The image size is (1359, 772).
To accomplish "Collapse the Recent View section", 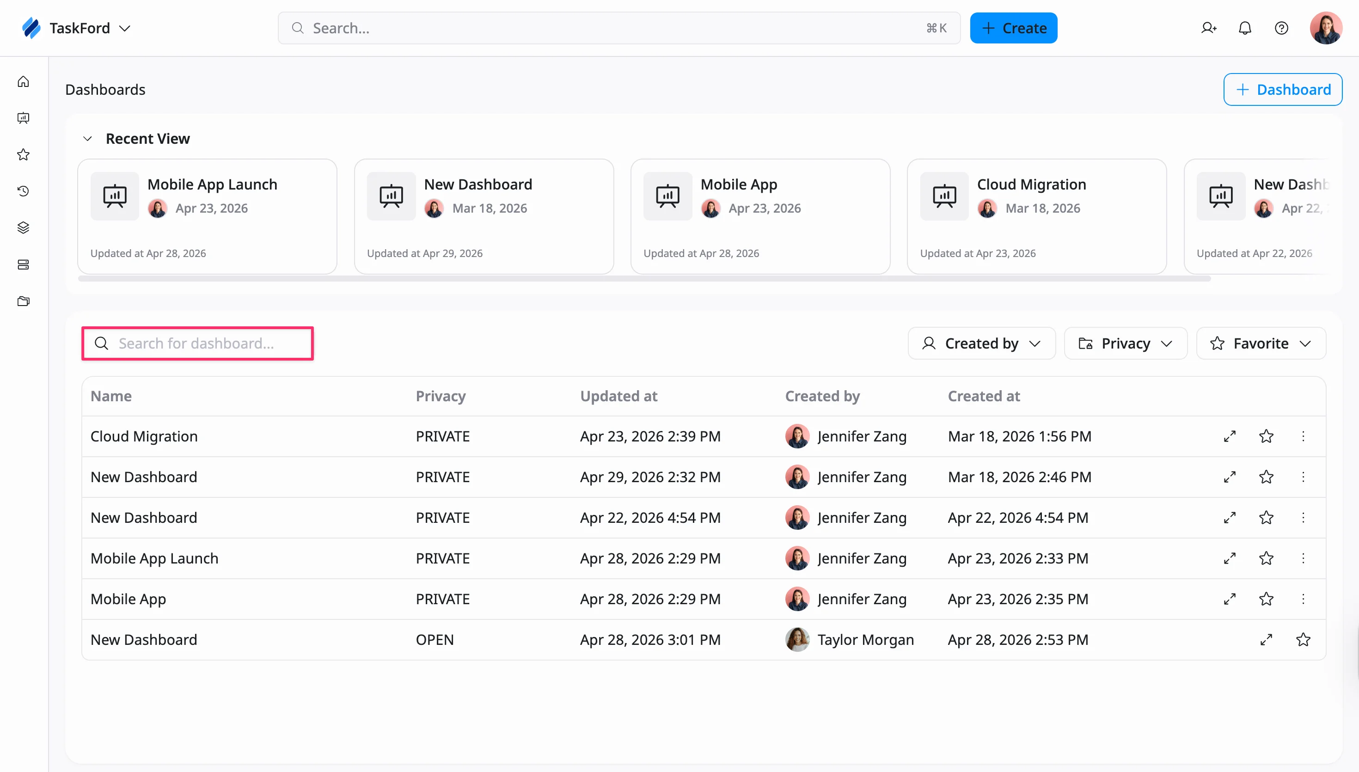I will pos(87,139).
